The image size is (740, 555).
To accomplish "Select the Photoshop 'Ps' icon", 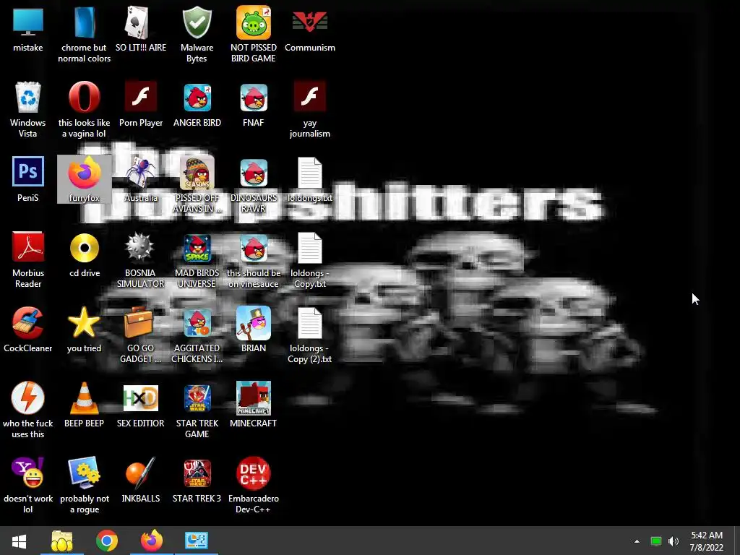I will coord(28,171).
